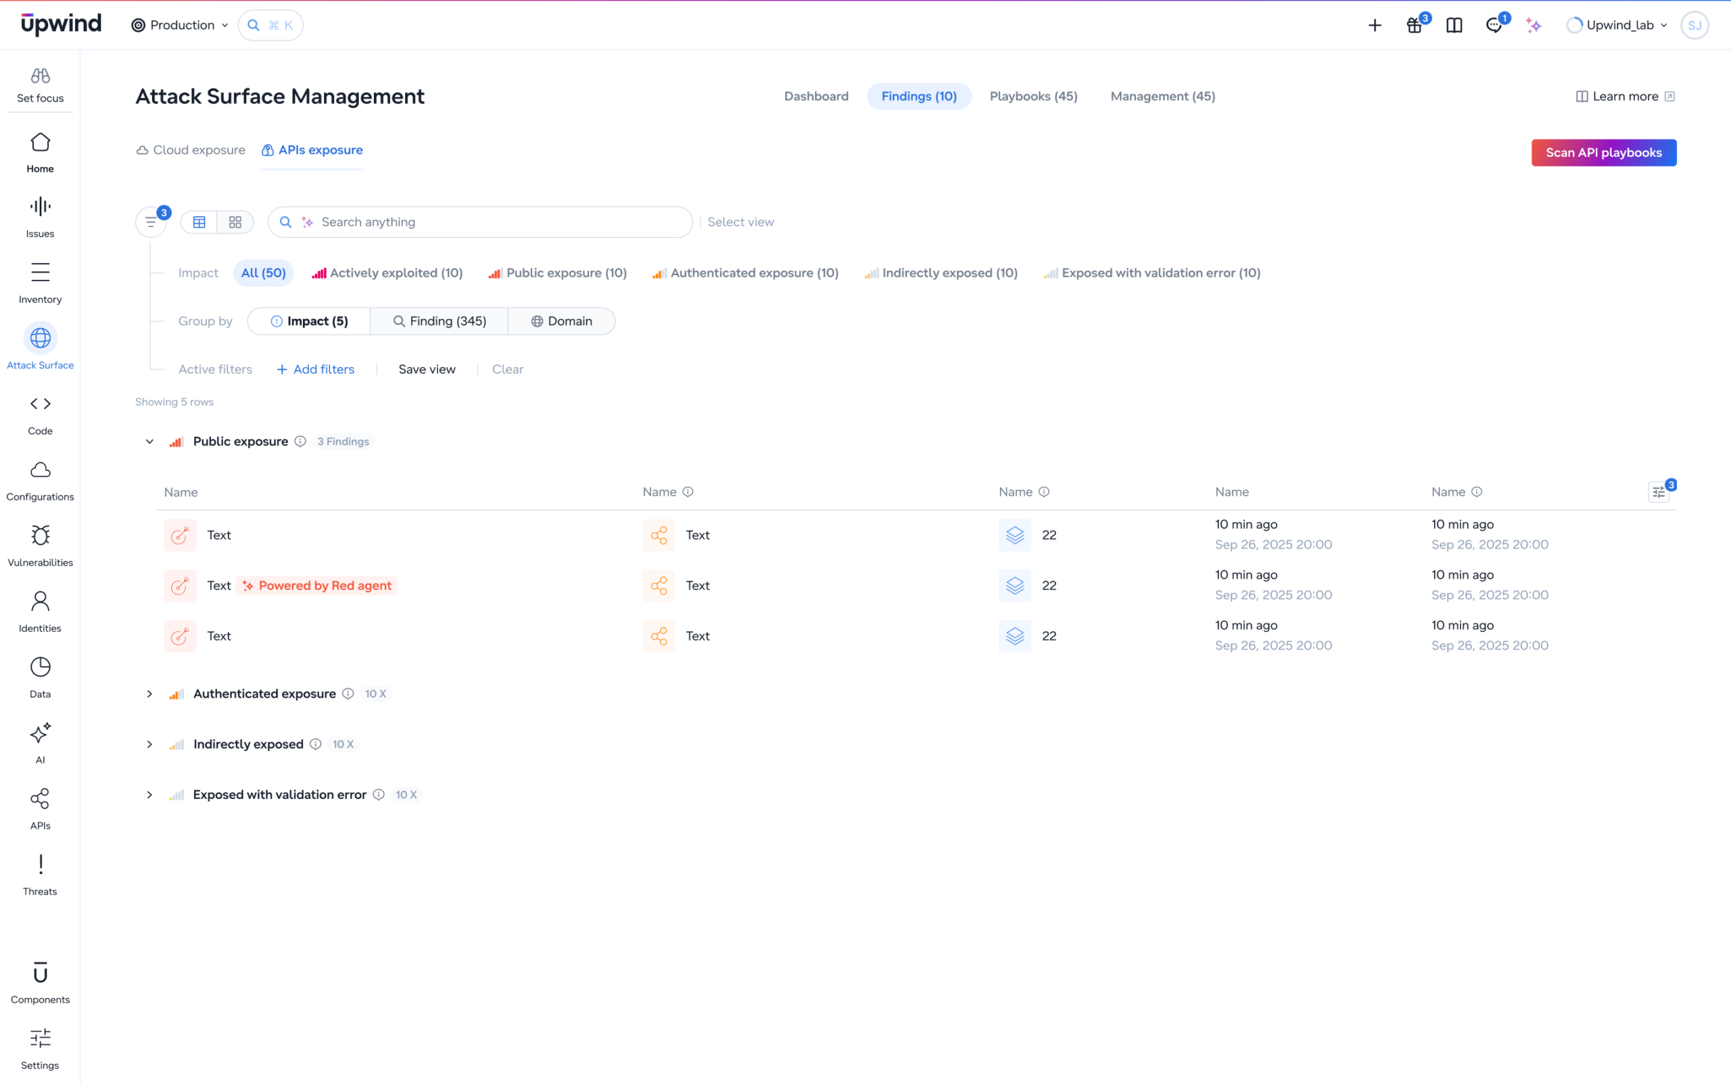
Task: Open the Threats sidebar icon
Action: pyautogui.click(x=40, y=865)
